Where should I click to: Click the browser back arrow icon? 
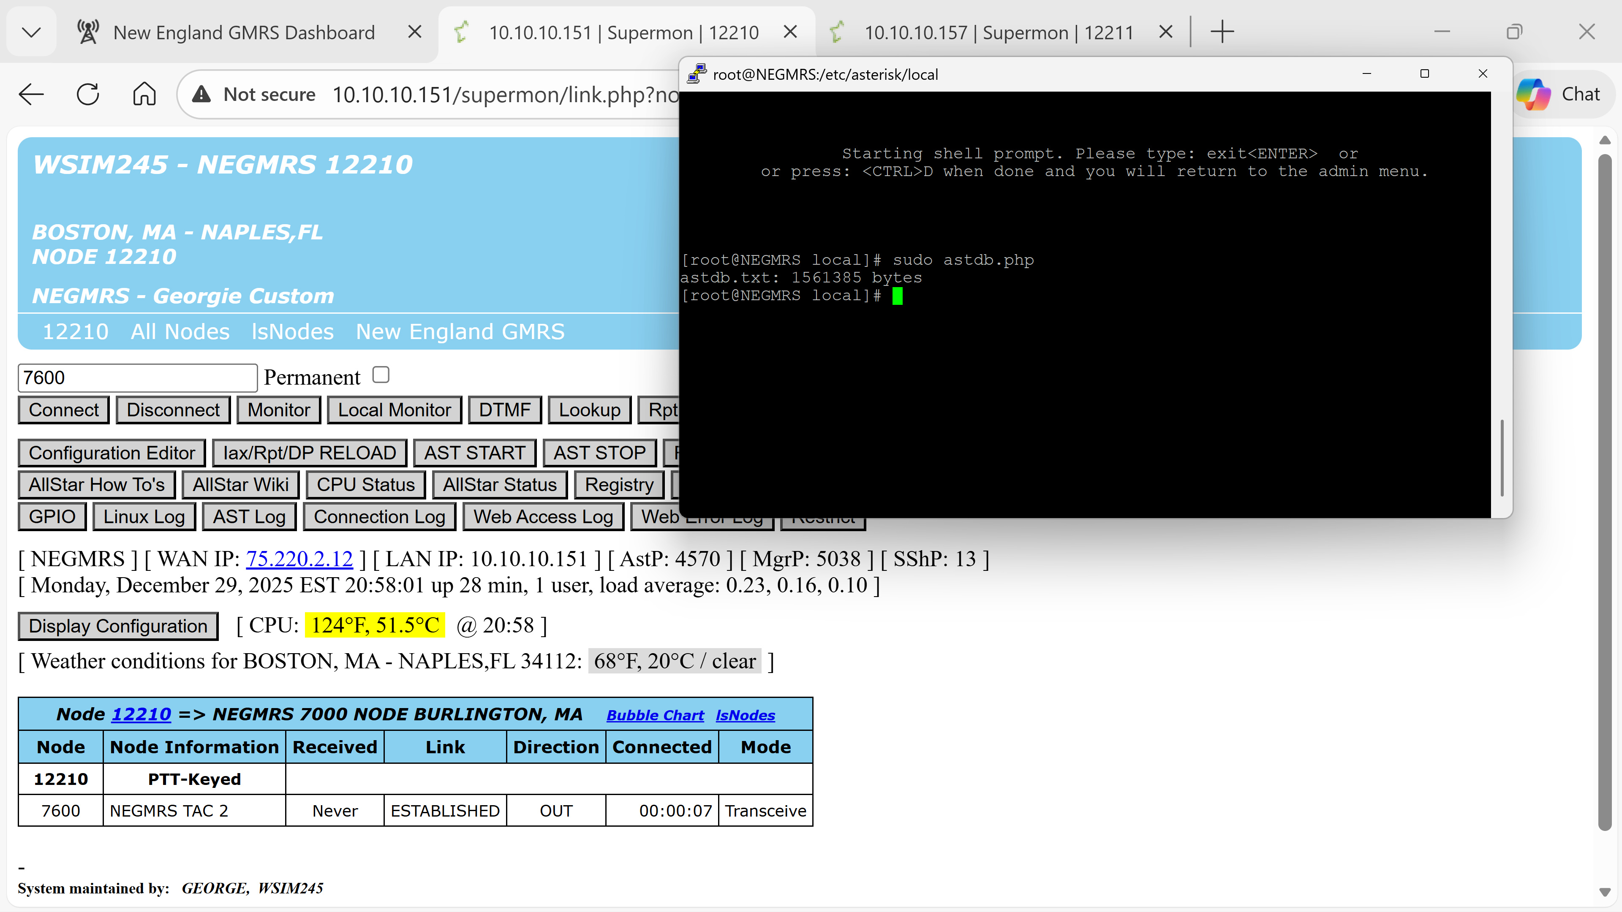31,95
